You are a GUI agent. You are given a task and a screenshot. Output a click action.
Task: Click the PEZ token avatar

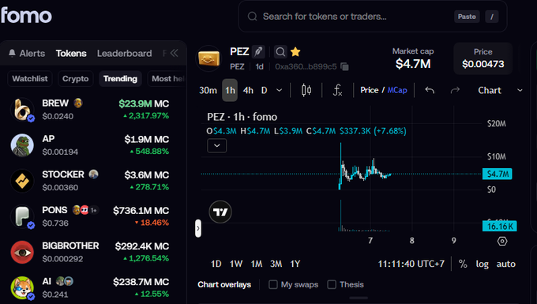[x=208, y=58]
